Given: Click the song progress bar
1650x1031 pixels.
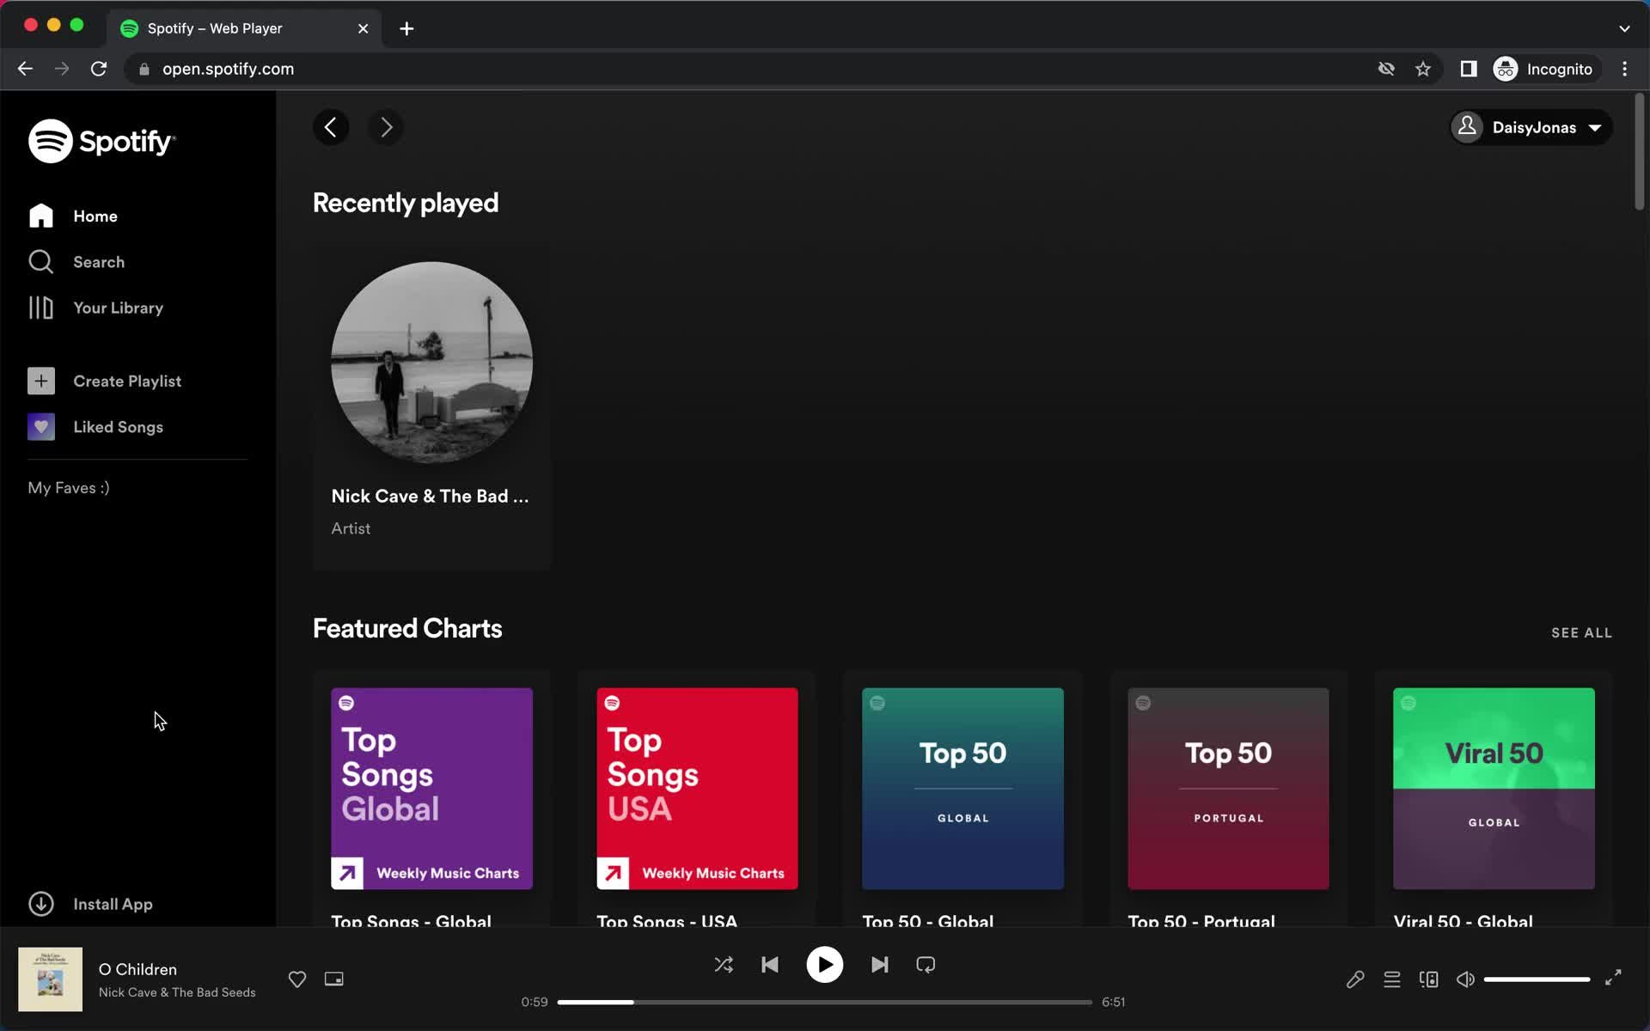Looking at the screenshot, I should [x=824, y=1002].
